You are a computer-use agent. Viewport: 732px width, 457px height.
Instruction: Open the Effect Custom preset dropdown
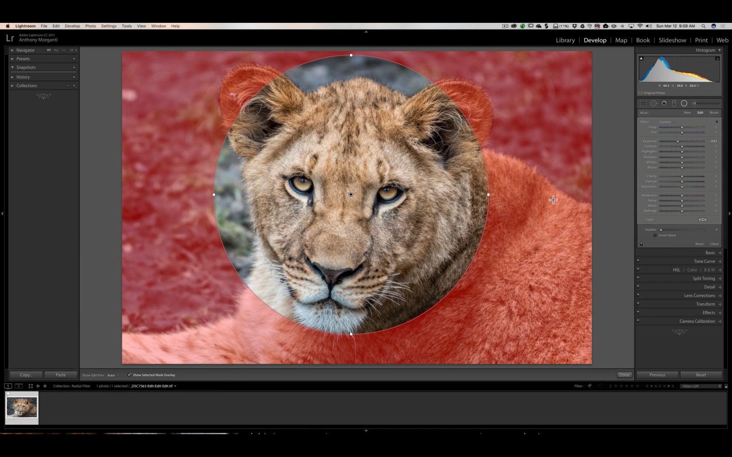coord(665,122)
